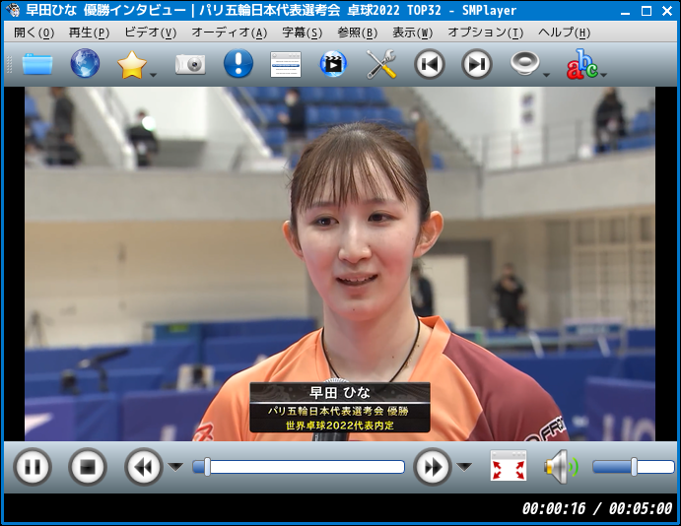Open the オプション(T) menu

[486, 33]
